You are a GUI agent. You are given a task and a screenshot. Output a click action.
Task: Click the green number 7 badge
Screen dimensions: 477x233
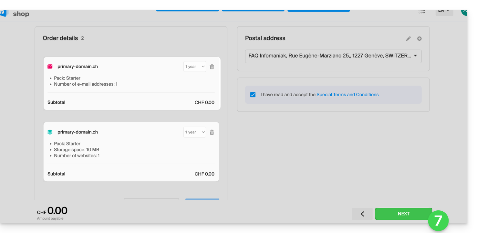click(x=438, y=221)
